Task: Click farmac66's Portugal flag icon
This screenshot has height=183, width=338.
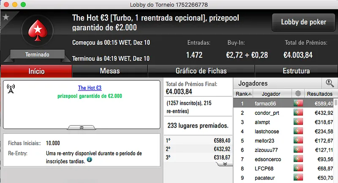Action: (x=298, y=103)
